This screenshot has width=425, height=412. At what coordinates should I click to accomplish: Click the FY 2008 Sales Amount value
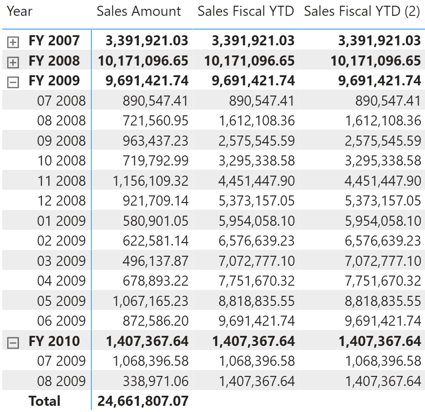click(x=143, y=61)
